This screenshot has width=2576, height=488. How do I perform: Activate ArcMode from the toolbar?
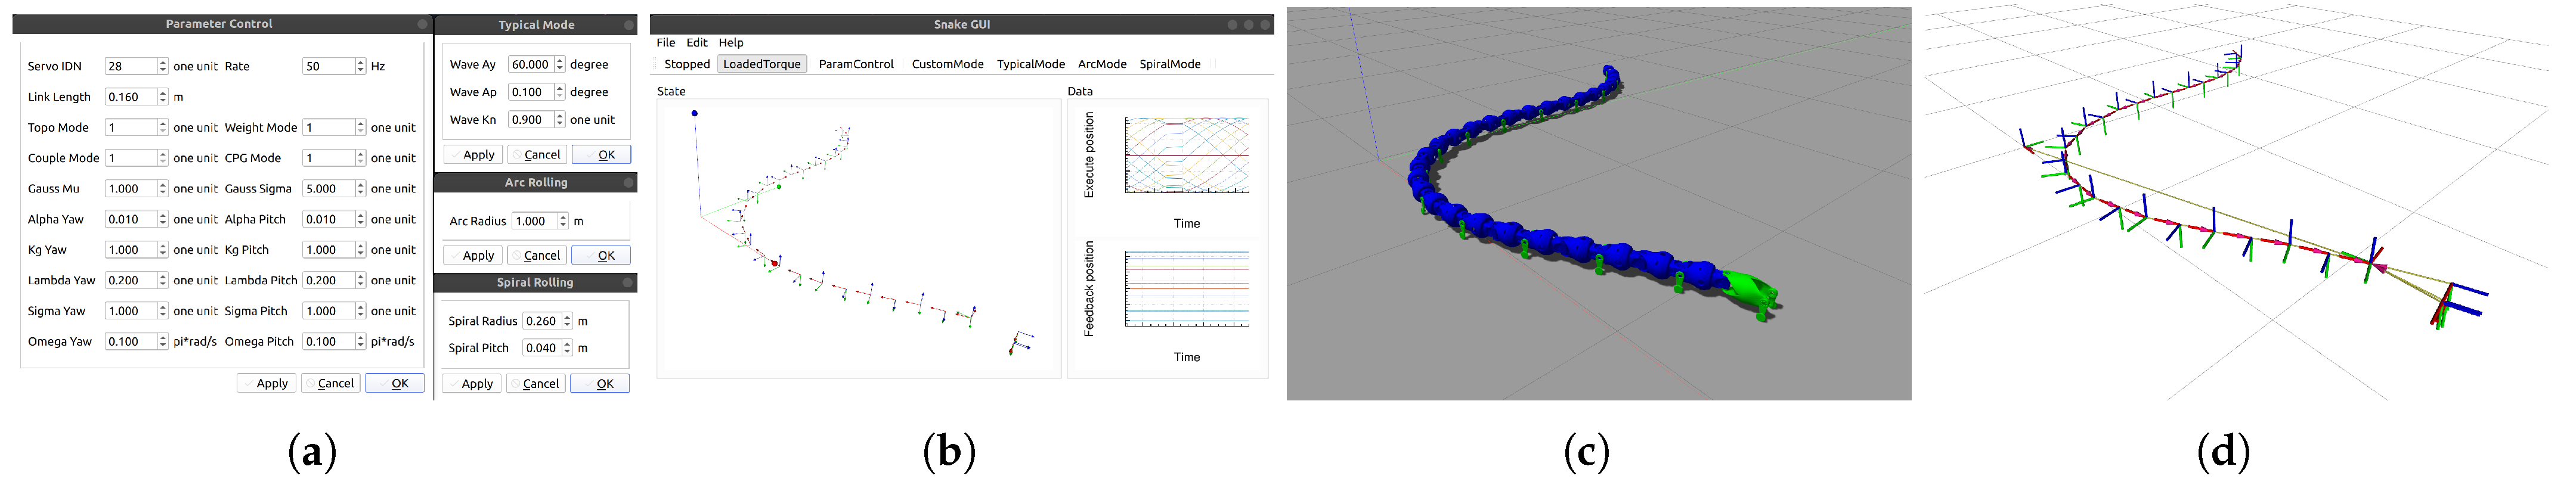[x=1101, y=64]
